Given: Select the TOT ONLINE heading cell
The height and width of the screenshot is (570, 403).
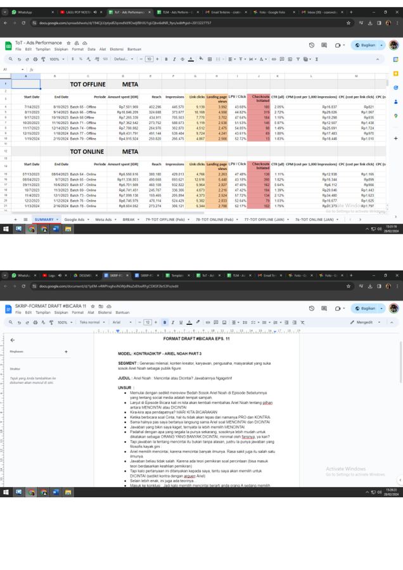Looking at the screenshot, I should (87, 151).
